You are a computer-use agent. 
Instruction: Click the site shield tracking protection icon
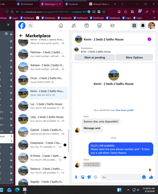(x=7, y=12)
